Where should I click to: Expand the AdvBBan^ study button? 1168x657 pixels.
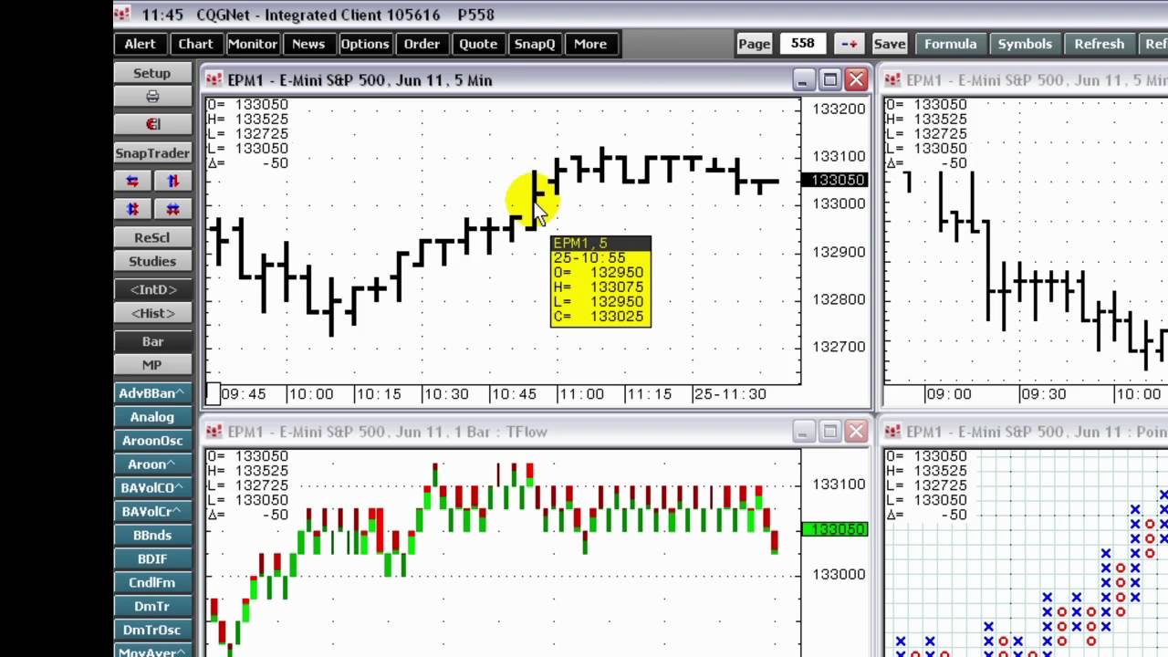152,393
